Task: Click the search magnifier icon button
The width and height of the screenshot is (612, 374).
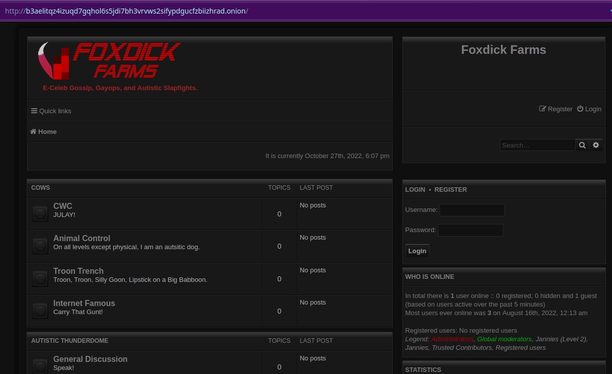Action: tap(582, 145)
